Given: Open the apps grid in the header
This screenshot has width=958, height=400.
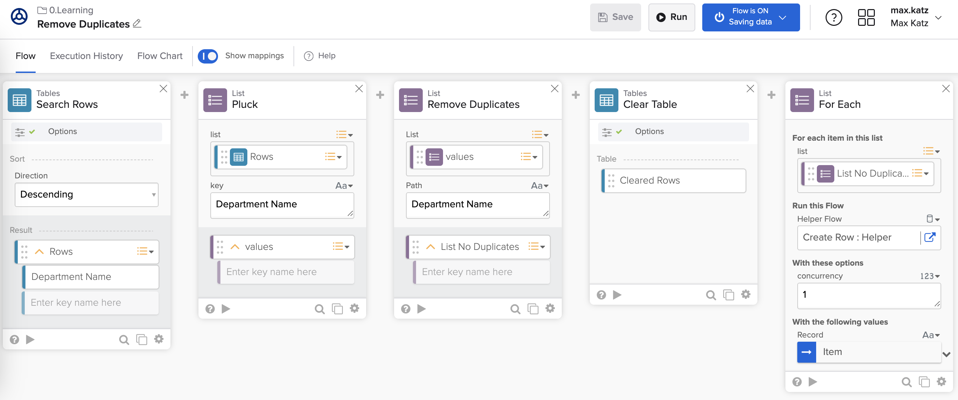Looking at the screenshot, I should [866, 17].
